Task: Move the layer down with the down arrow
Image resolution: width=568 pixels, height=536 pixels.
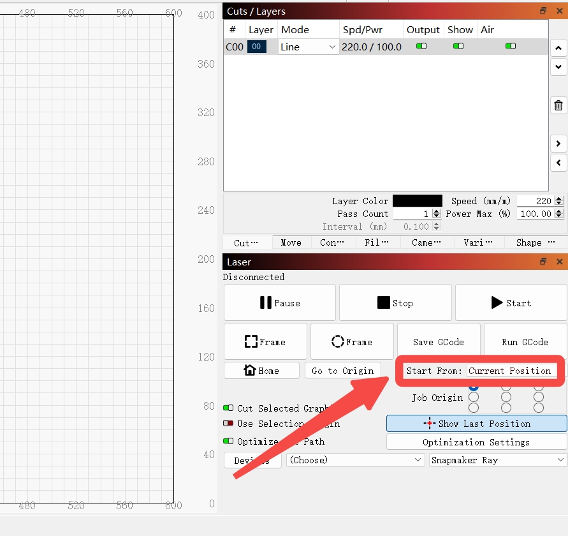Action: 558,67
